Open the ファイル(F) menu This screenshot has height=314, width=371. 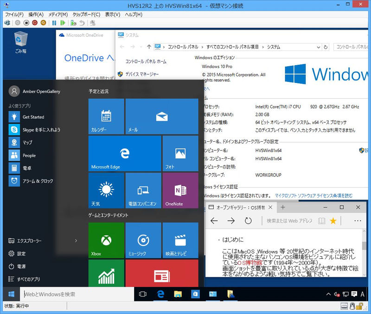coord(14,14)
